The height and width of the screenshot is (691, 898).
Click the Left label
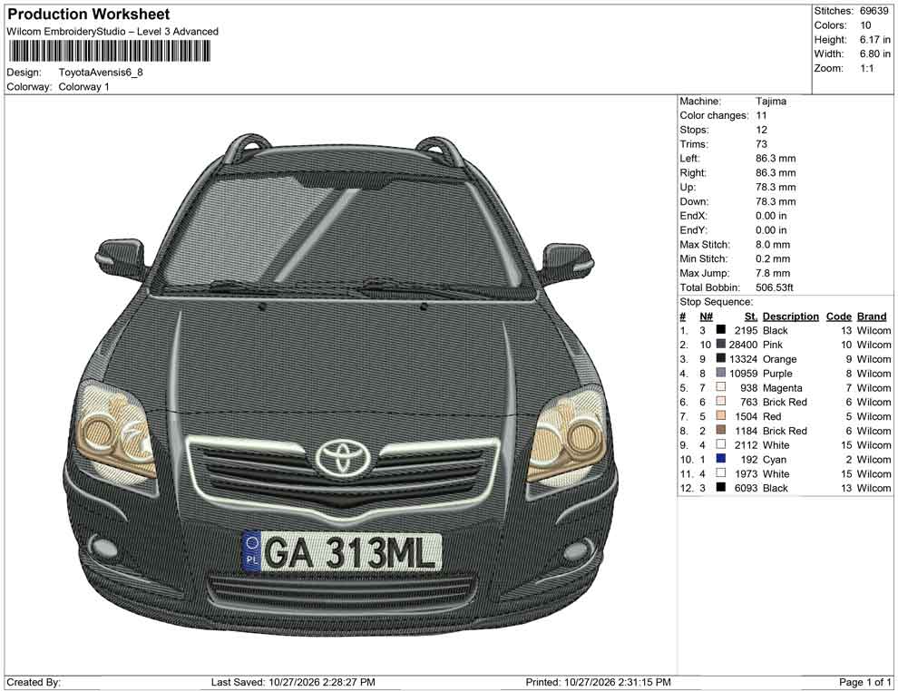tap(689, 159)
